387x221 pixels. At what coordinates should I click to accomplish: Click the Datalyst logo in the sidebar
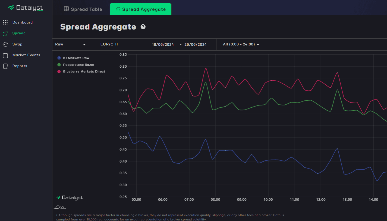[26, 8]
